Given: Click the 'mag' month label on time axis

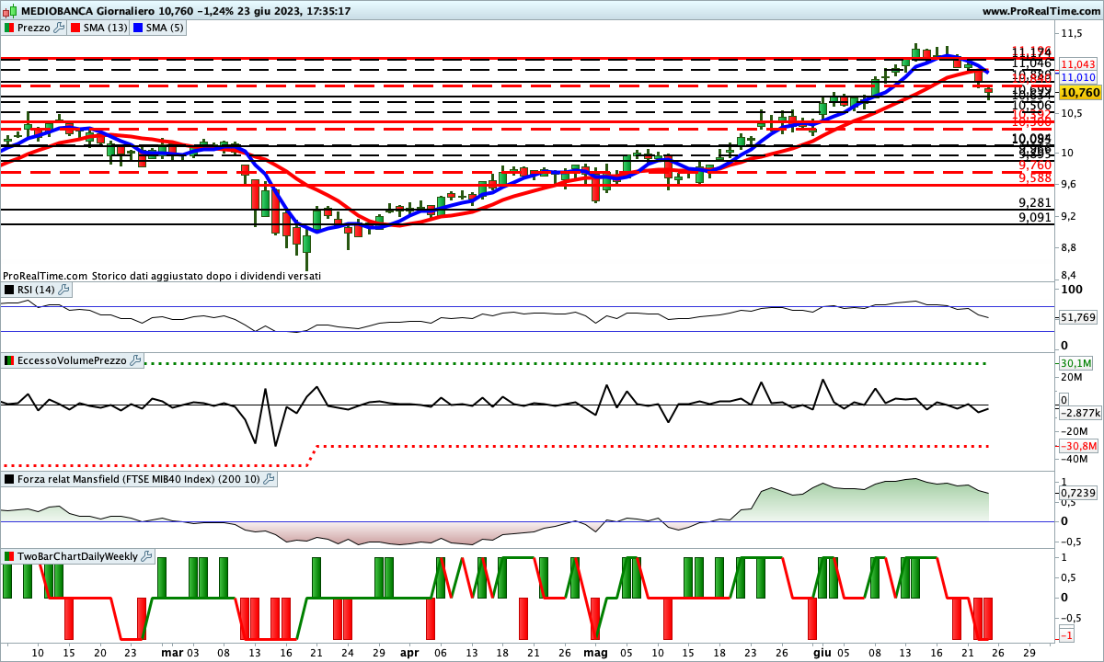Looking at the screenshot, I should pyautogui.click(x=595, y=653).
